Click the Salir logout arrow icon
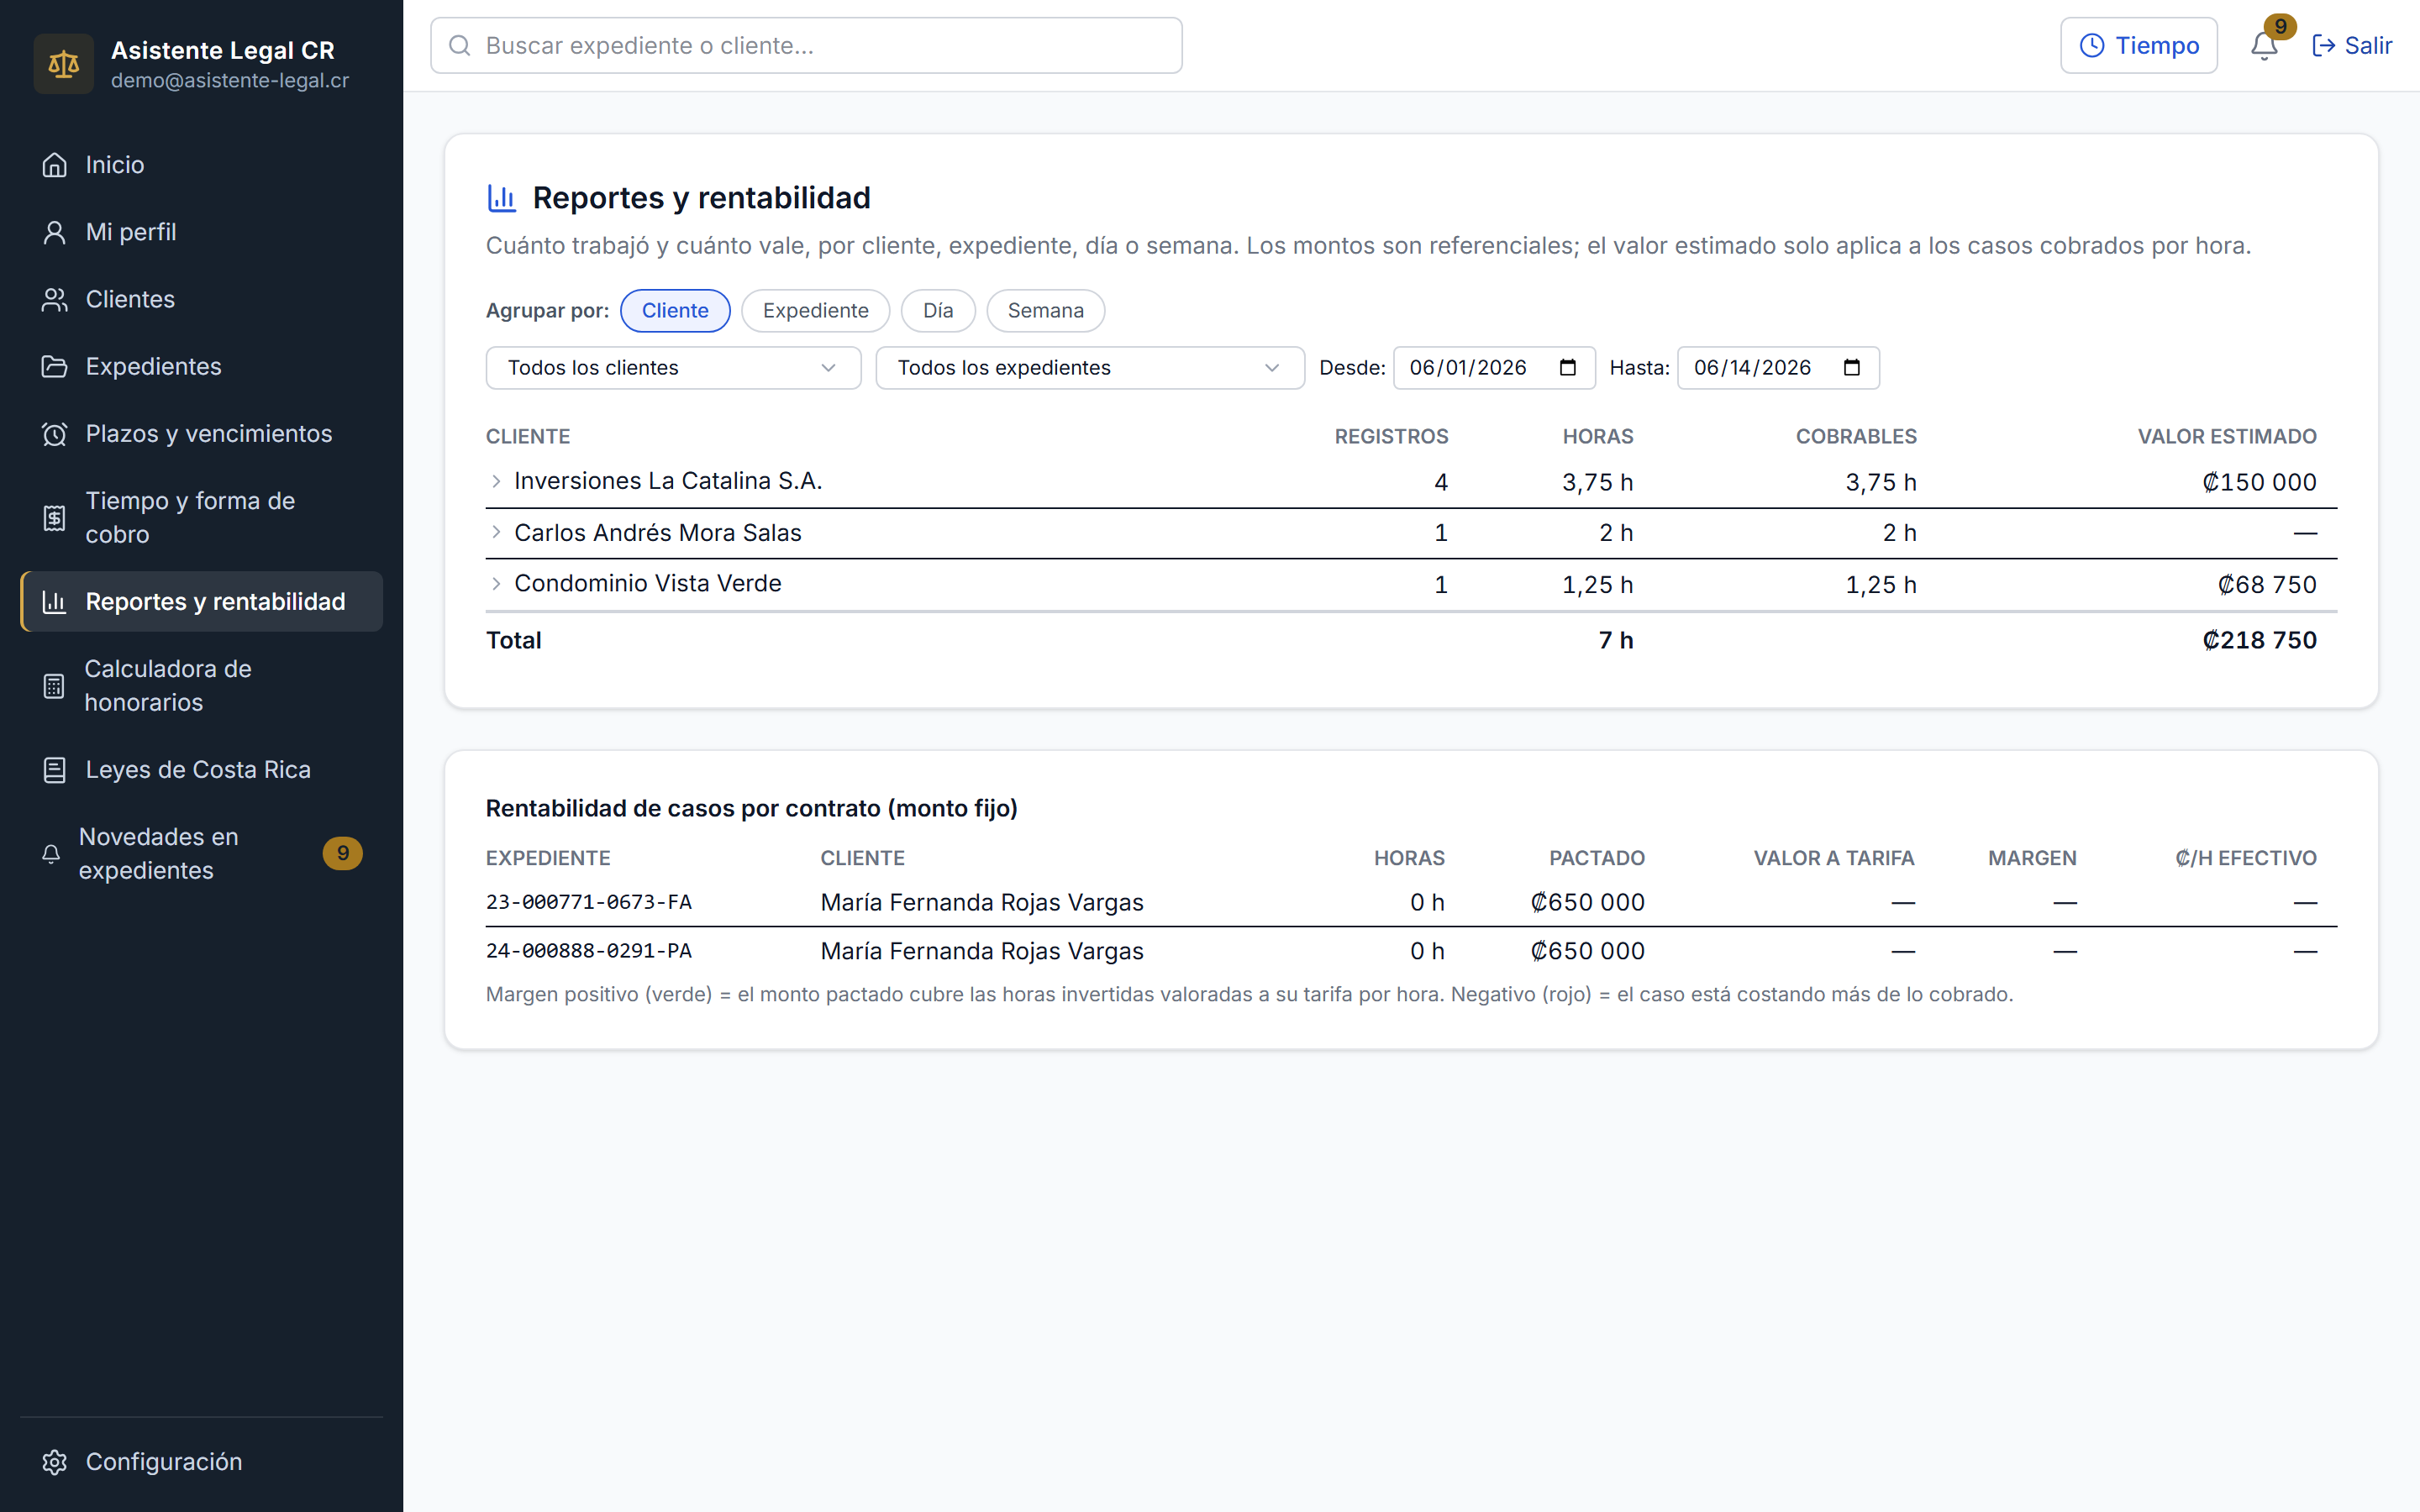This screenshot has width=2420, height=1512. point(2324,45)
